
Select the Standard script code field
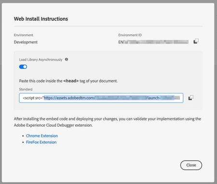pos(101,98)
